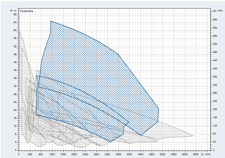Click the 'Δp / kPa' axis title

click(218, 11)
